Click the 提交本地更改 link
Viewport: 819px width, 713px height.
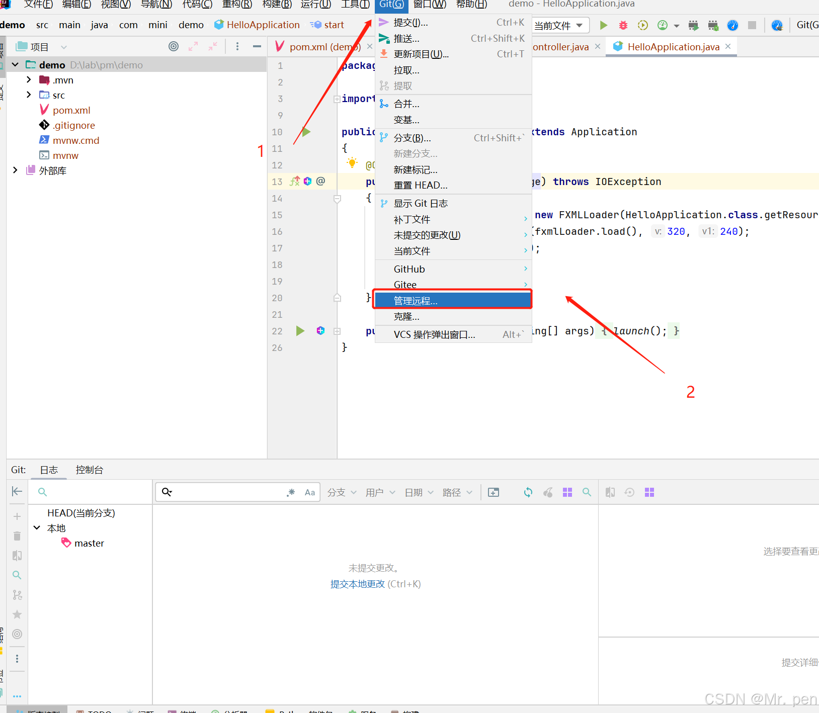click(x=357, y=584)
